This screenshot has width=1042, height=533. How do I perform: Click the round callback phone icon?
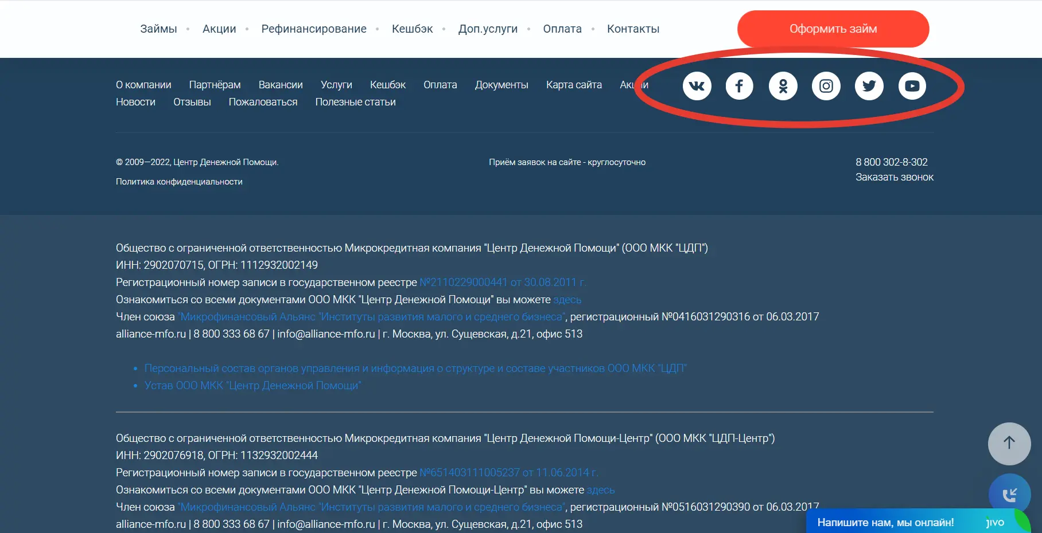coord(1009,494)
